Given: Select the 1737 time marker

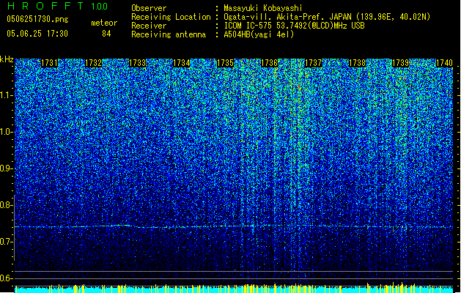Looking at the screenshot, I should [314, 63].
